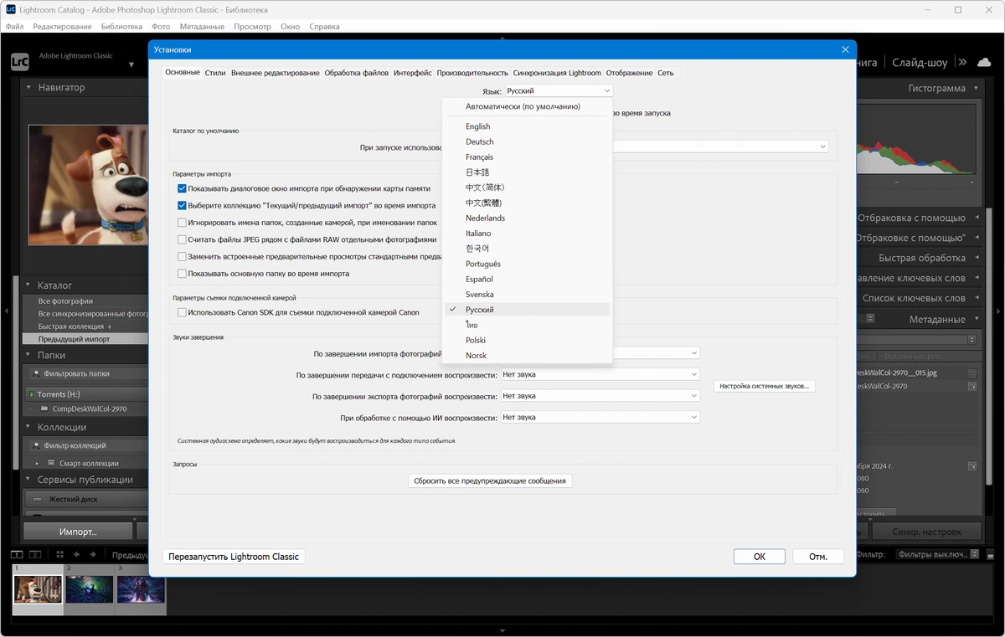This screenshot has width=1005, height=637.
Task: Open the Метаданные menu in menu bar
Action: click(x=202, y=26)
